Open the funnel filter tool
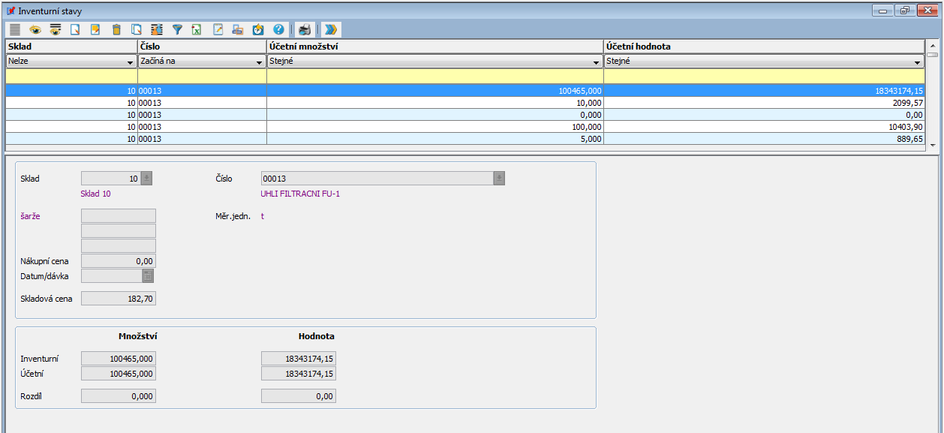Screen dimensions: 944x433 point(177,30)
